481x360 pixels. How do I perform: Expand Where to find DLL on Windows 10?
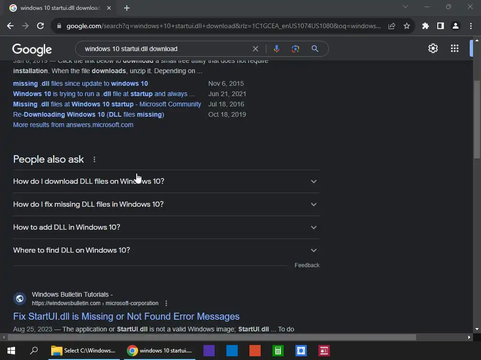point(166,250)
